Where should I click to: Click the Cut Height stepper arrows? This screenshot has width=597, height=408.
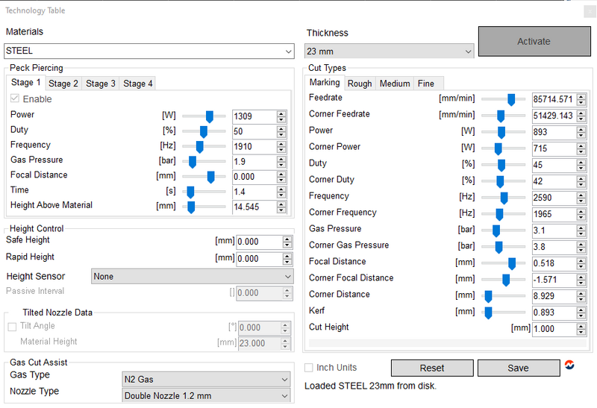point(581,329)
